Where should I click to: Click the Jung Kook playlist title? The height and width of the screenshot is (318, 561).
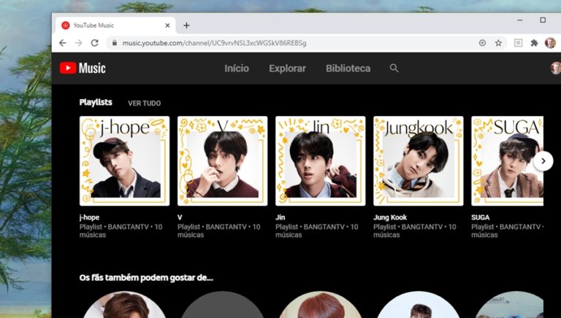(x=390, y=217)
